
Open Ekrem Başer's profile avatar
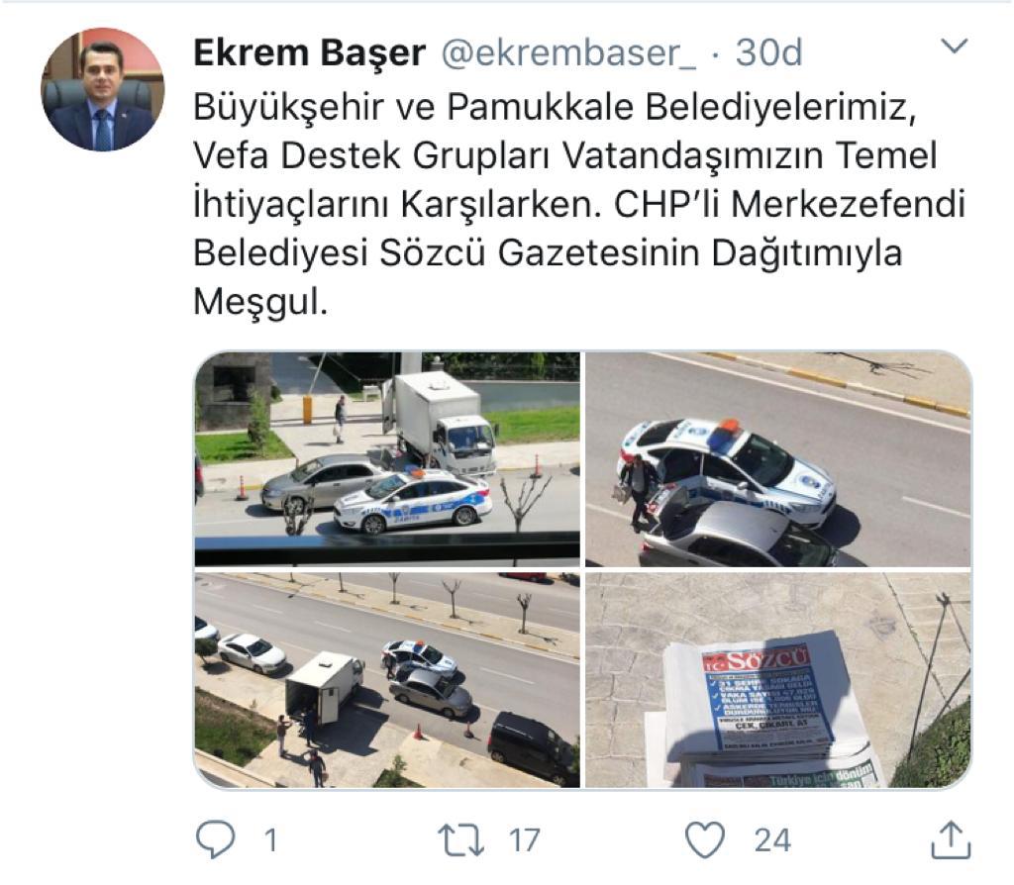102,89
